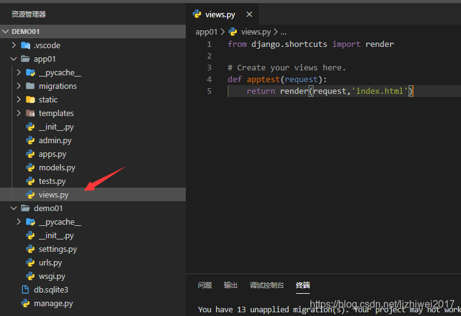Click app01 in the breadcrumb
This screenshot has width=461, height=316.
pyautogui.click(x=206, y=31)
